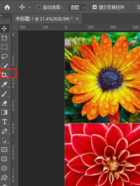The image size is (140, 186).
Task: Select the Rectangular Marquee tool
Action: (x=4, y=47)
